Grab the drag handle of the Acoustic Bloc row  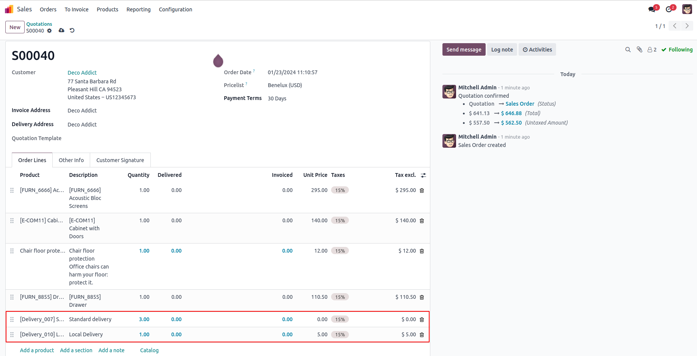[12, 190]
